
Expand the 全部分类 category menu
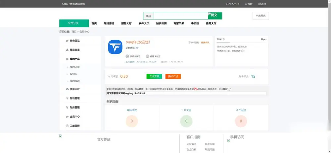(x=74, y=23)
